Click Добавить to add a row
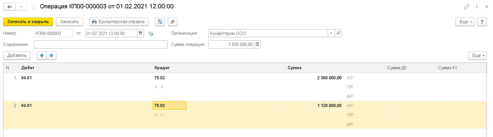This screenshot has width=493, height=137. pos(17,55)
